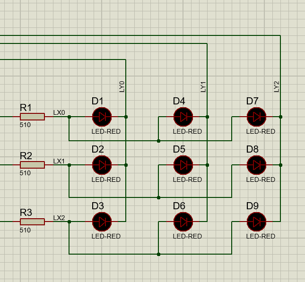Viewport: 305px width, 282px height.
Task: Click LED-RED text under D6
Action: pos(187,236)
